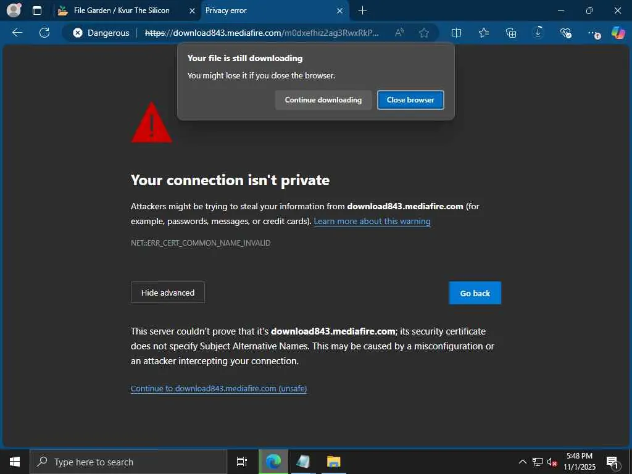The height and width of the screenshot is (474, 632).
Task: Open the Collections icon
Action: pyautogui.click(x=511, y=33)
